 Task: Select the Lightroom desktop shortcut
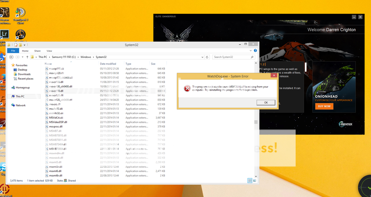coord(4,37)
